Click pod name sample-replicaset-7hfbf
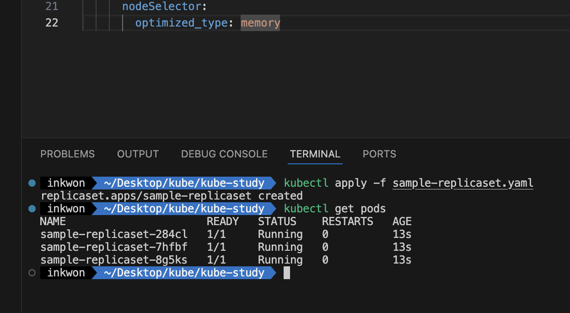The height and width of the screenshot is (313, 570). pos(114,248)
